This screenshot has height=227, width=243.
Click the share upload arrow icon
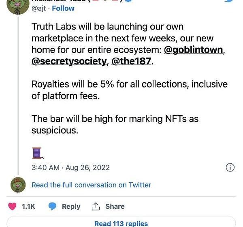96,206
